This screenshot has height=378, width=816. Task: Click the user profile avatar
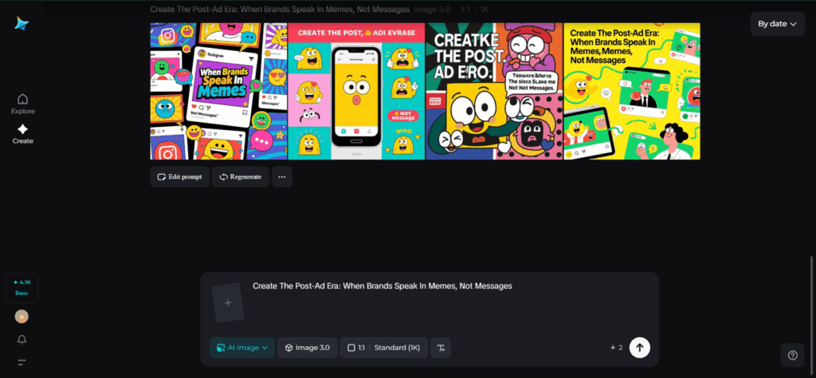pyautogui.click(x=22, y=317)
